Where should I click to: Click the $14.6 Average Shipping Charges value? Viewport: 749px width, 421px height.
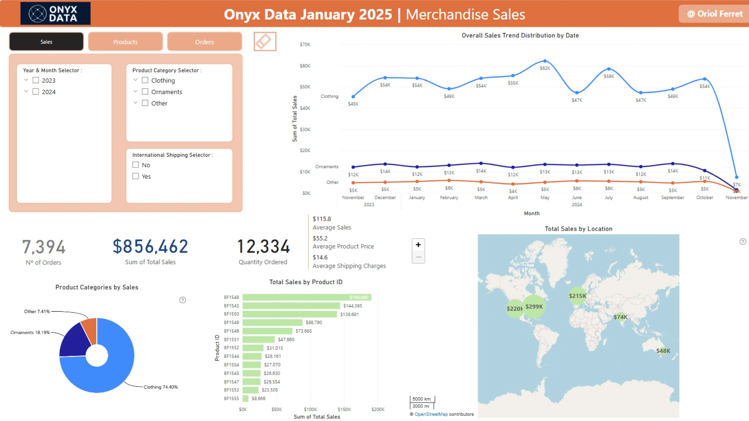[x=320, y=257]
